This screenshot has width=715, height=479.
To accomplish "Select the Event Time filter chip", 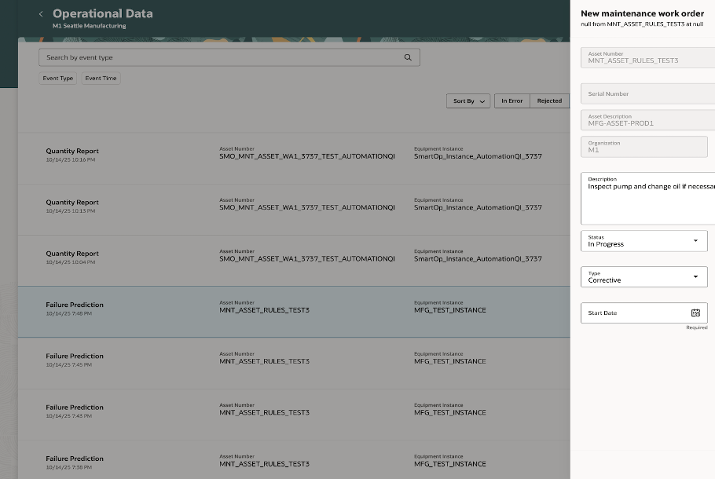I will [x=101, y=79].
